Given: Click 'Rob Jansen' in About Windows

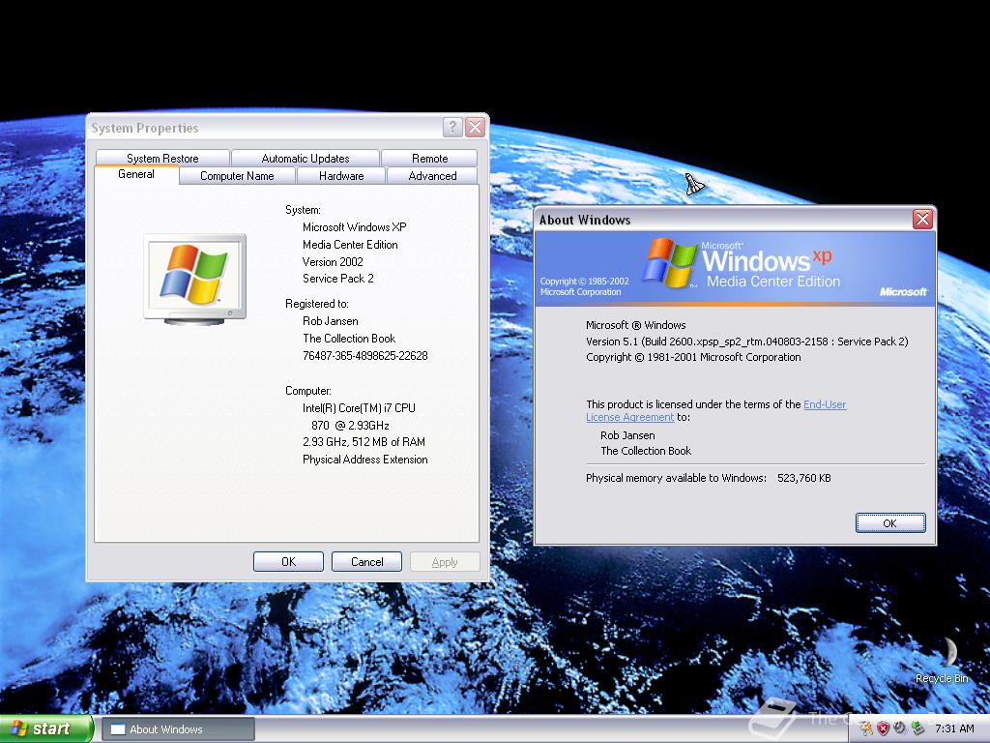Looking at the screenshot, I should [627, 435].
